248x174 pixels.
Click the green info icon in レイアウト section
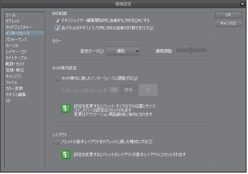pyautogui.click(x=66, y=155)
